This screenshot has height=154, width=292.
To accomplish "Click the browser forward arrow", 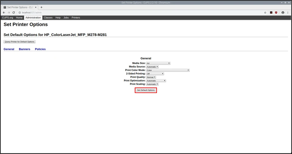I will tap(9, 13).
